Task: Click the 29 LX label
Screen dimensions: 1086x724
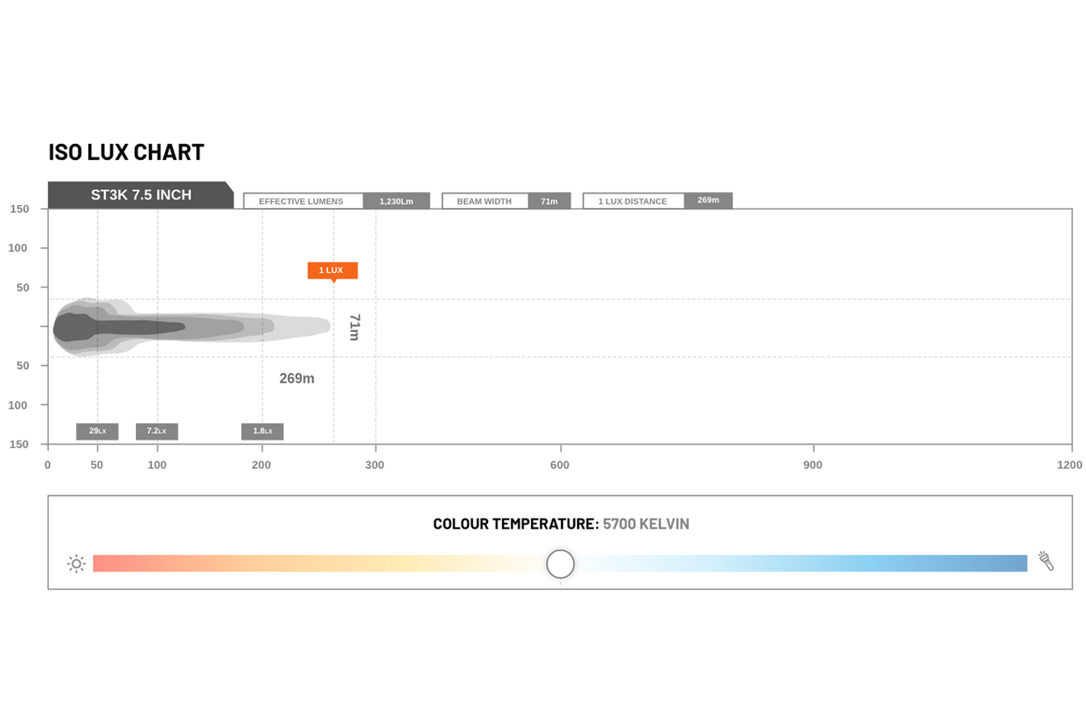Action: [97, 431]
